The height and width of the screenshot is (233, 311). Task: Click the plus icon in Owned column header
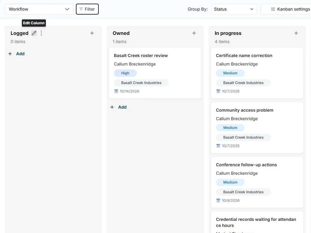tap(194, 33)
